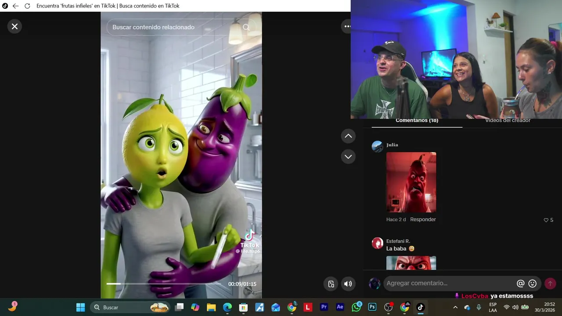The image size is (562, 316).
Task: Open the red L app in taskbar
Action: 308,307
